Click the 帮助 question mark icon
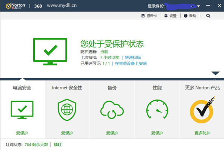 pos(186,16)
